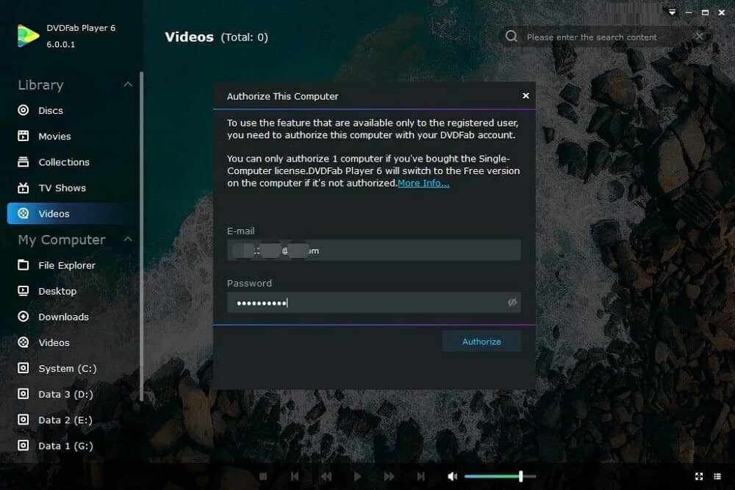
Task: Click the TV Shows television icon
Action: pyautogui.click(x=23, y=188)
